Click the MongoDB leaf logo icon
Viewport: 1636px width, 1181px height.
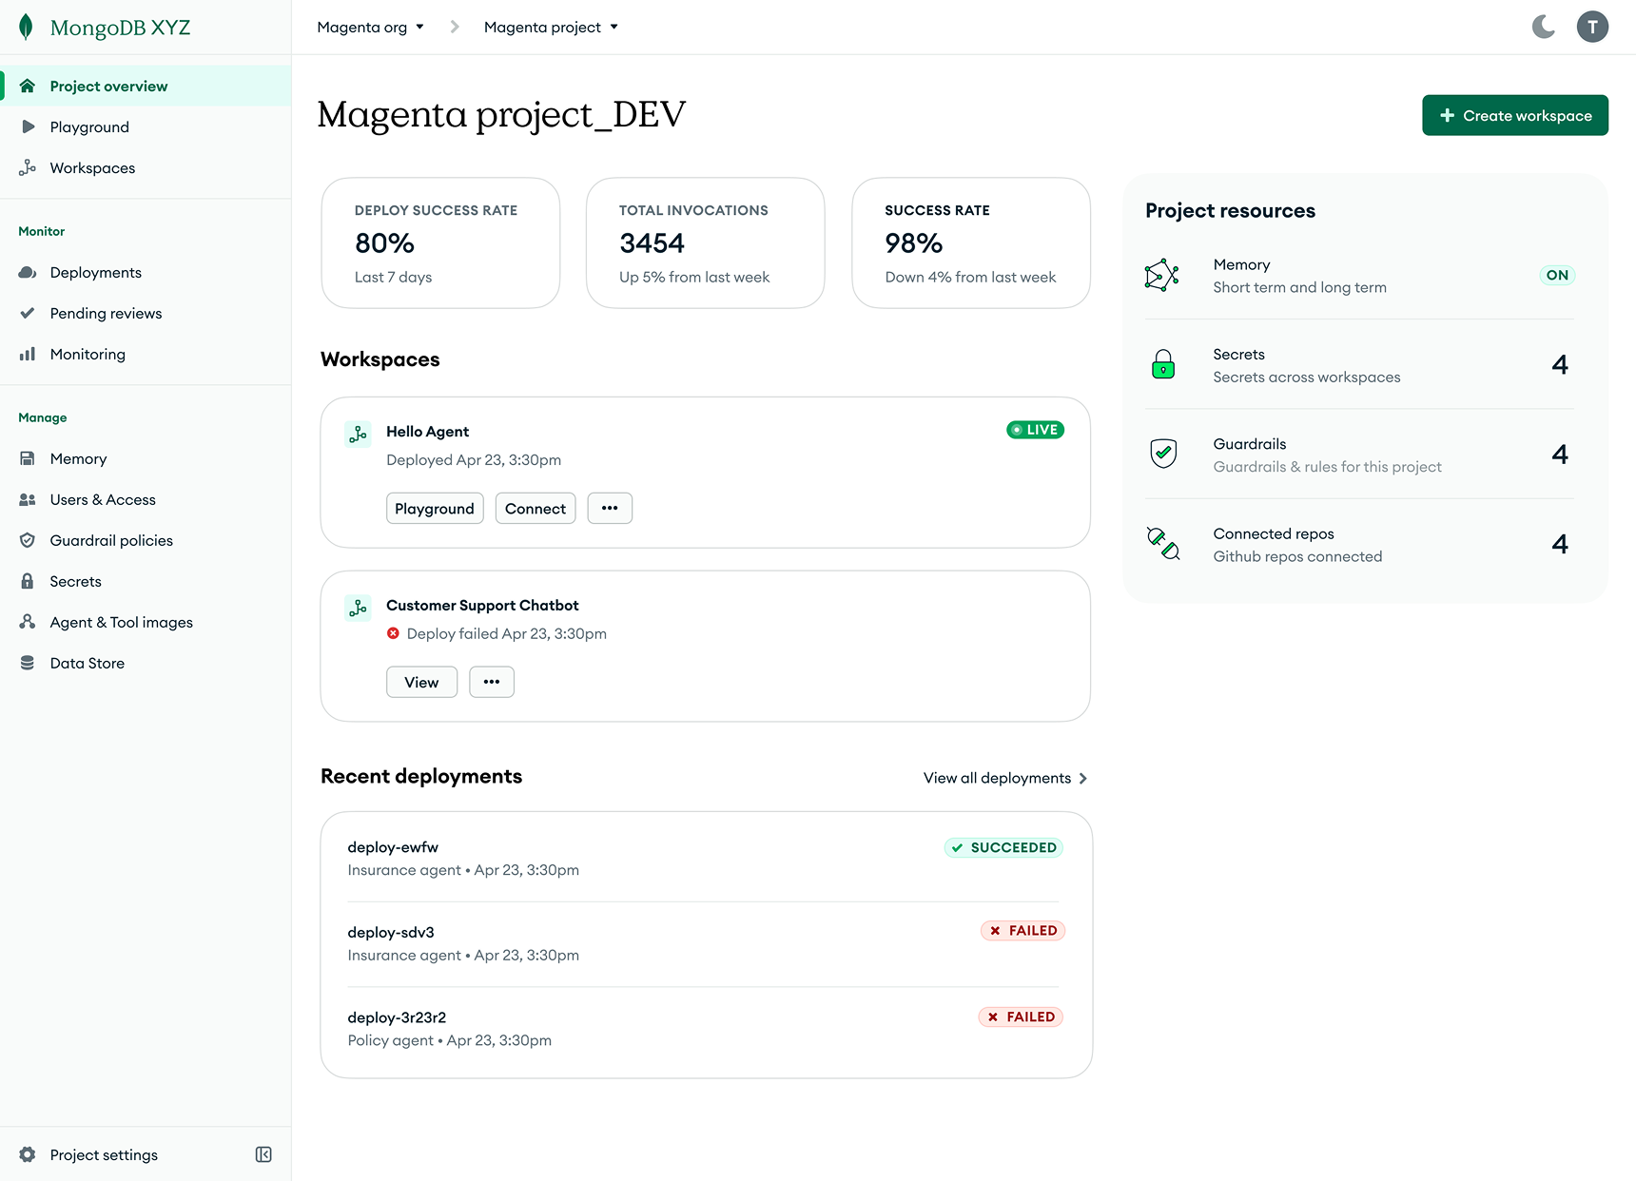pos(26,28)
